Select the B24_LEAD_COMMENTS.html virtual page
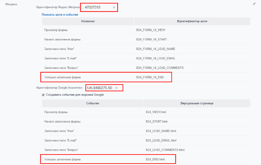The height and width of the screenshot is (165, 261). click(165, 150)
